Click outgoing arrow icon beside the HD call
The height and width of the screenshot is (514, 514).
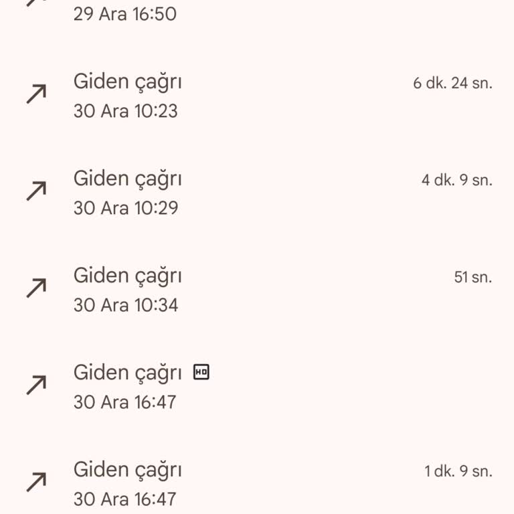(36, 385)
